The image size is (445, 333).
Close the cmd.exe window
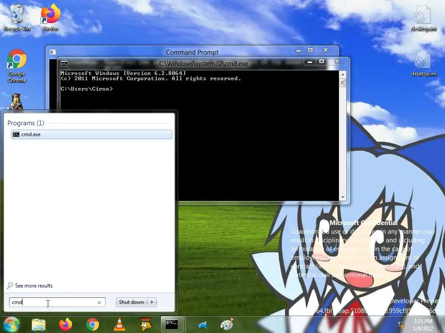(337, 62)
